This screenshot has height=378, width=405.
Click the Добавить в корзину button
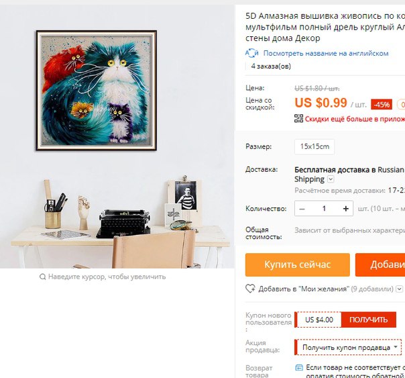380,265
